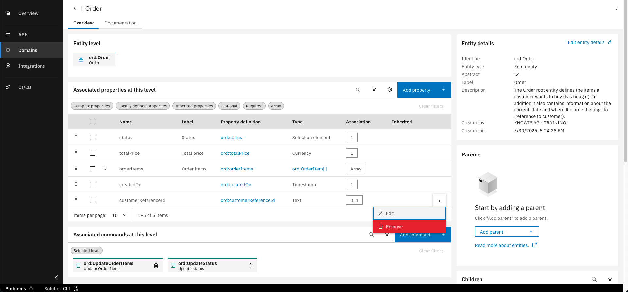Viewport: 628px width, 292px height.
Task: Toggle the select-all checkbox in table header
Action: (x=93, y=122)
